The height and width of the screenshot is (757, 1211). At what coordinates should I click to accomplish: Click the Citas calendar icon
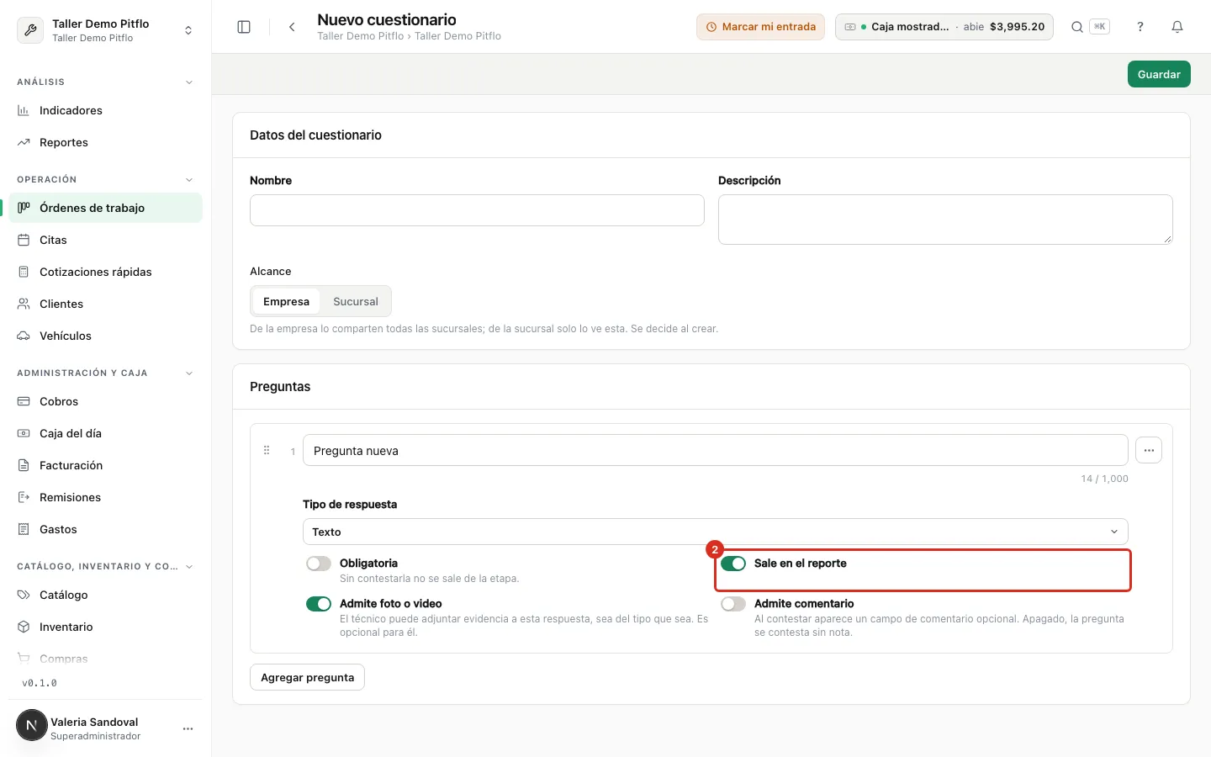24,240
